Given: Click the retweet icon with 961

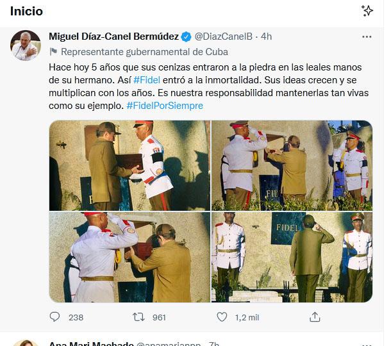Looking at the screenshot, I should (138, 317).
